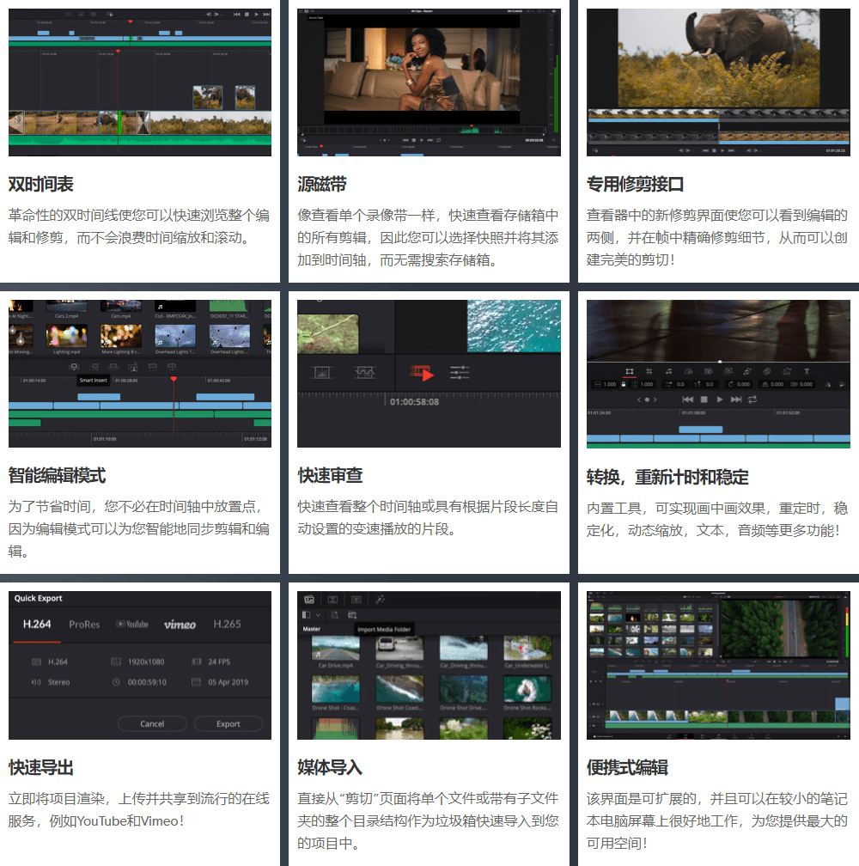Select the Text tool T icon
859x866 pixels.
[x=807, y=371]
